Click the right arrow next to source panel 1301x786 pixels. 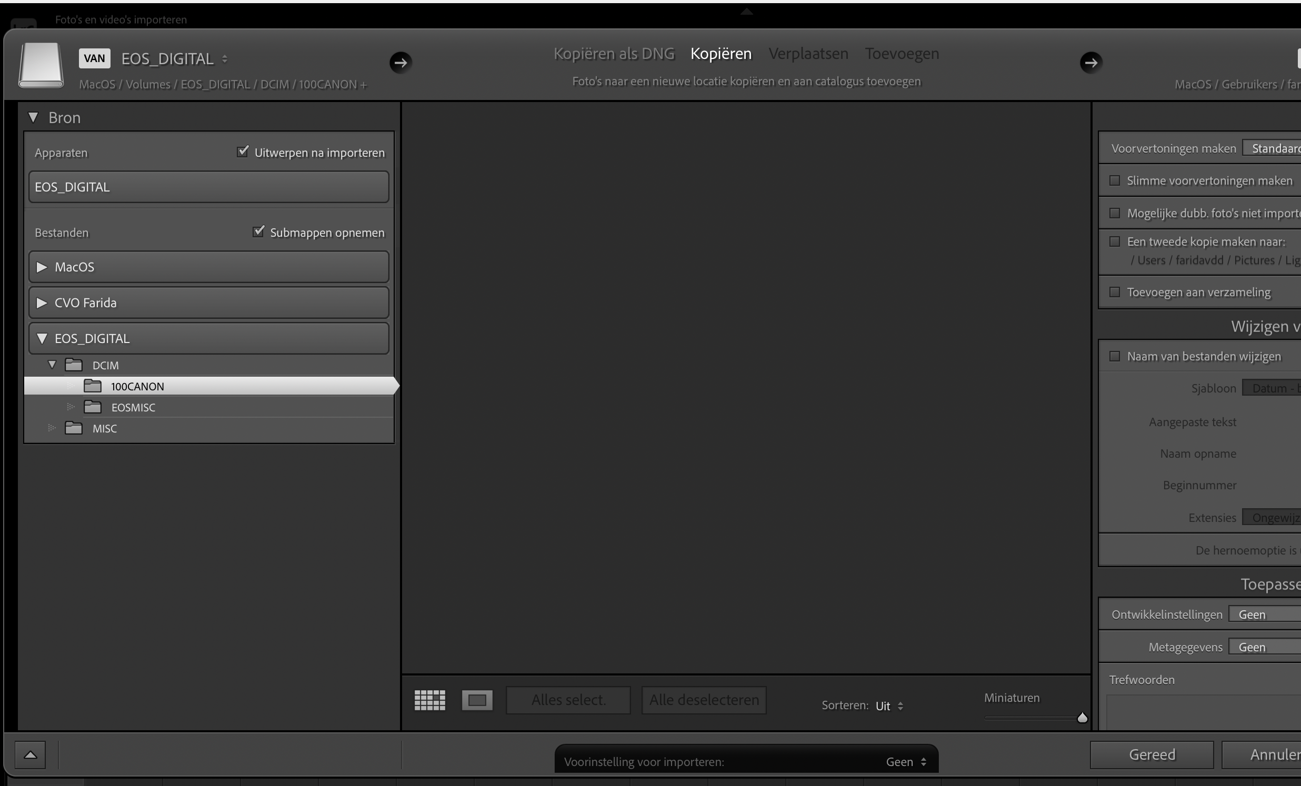[401, 63]
